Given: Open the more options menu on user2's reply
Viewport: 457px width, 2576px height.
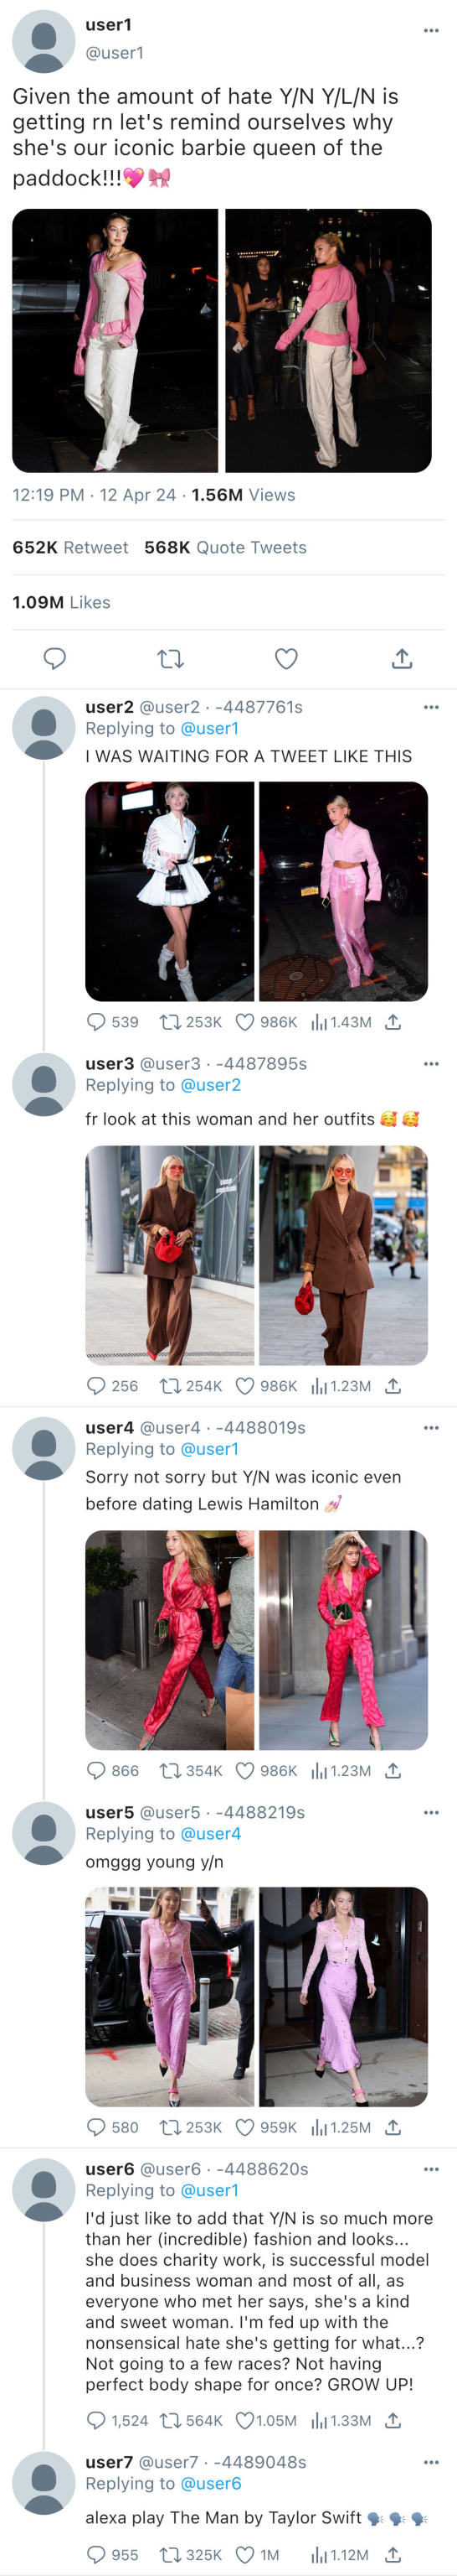Looking at the screenshot, I should 431,707.
